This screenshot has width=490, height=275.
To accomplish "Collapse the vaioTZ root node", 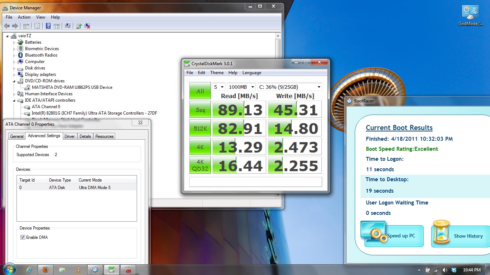I will (8, 36).
